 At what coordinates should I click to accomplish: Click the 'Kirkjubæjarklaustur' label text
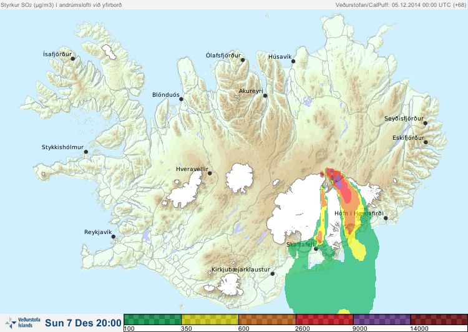click(x=241, y=270)
